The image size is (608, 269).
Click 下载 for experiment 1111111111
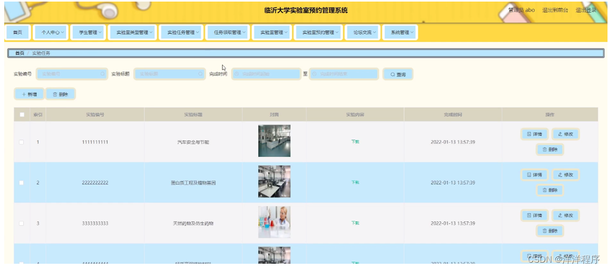[355, 142]
